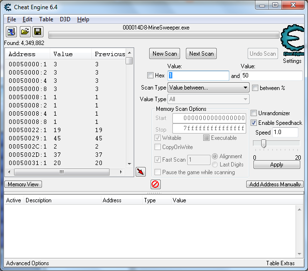Screen dimensions: 308x271
Task: Open the Edit menu
Action: point(28,19)
